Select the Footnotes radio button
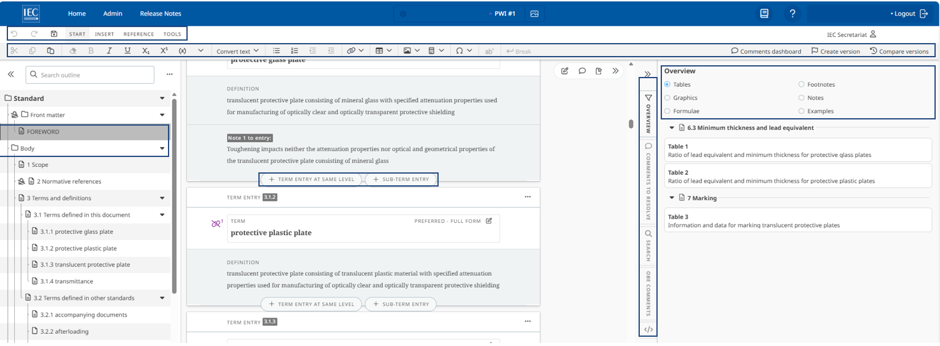The width and height of the screenshot is (940, 346). tap(802, 84)
